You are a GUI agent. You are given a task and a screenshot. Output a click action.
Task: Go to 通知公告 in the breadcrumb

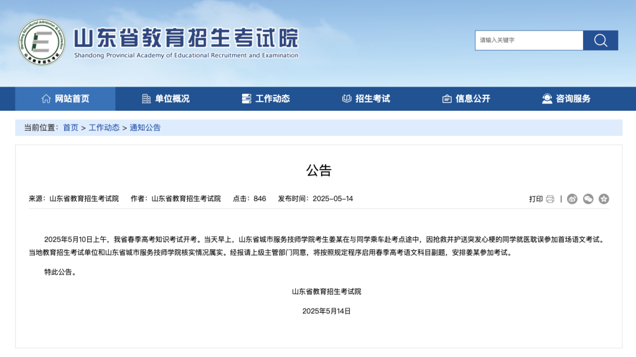[145, 128]
